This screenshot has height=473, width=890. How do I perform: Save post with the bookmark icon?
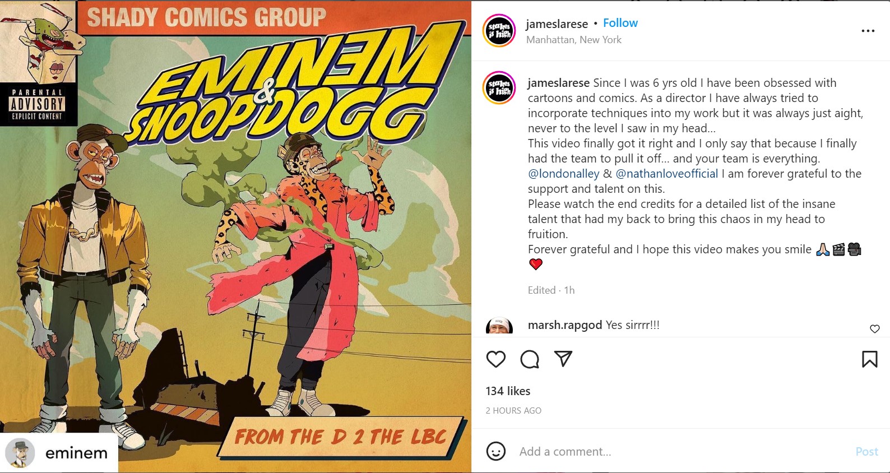[870, 359]
